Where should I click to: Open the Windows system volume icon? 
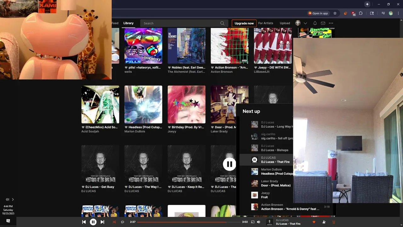[7, 200]
